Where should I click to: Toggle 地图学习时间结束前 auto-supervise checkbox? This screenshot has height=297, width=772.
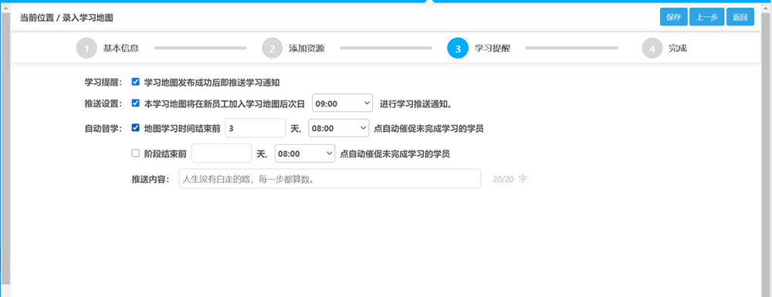pyautogui.click(x=135, y=128)
